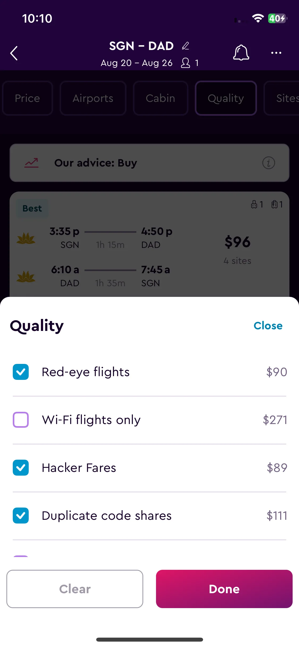
Task: Tap the info icon in Our advice banner
Action: point(269,163)
